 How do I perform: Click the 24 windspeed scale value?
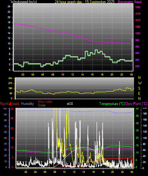point(9,7)
